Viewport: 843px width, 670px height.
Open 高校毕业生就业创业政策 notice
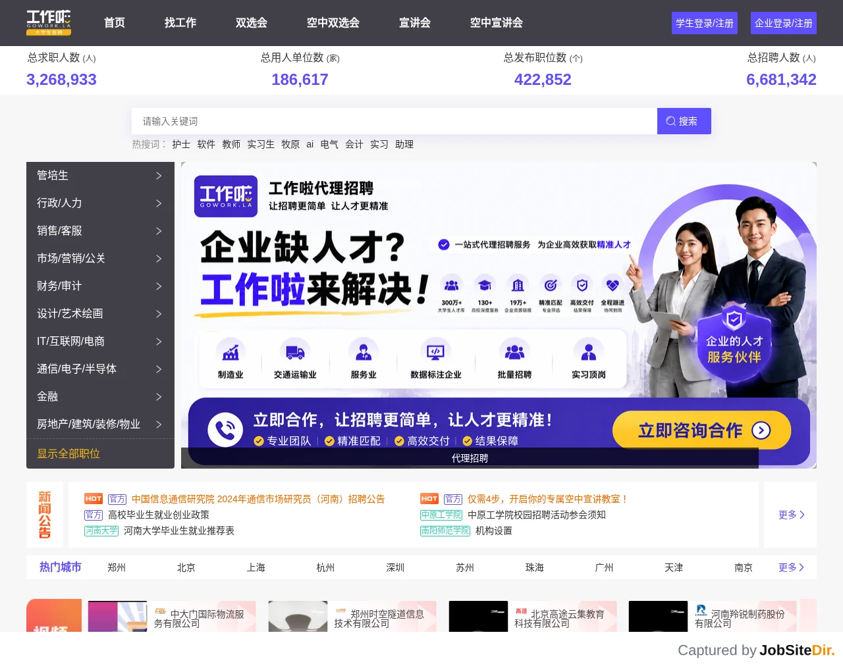click(159, 515)
